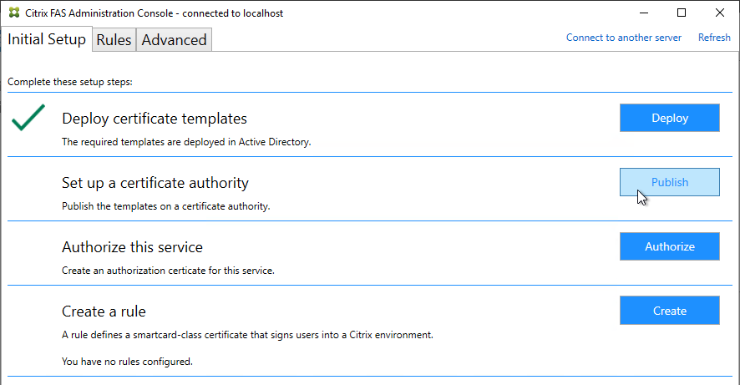Viewport: 740px width, 385px height.
Task: Click the Create a rule heading
Action: click(x=104, y=312)
